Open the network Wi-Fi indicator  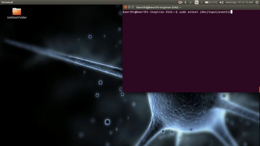tap(191, 2)
